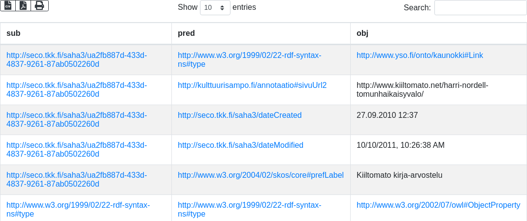The height and width of the screenshot is (221, 527).
Task: Sort by the obj column header
Action: 362,33
